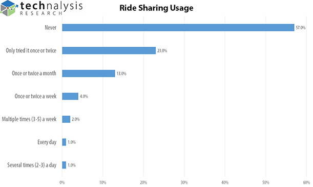The image size is (313, 187).
Task: Click the Multiple times (3-5) a week bar
Action: coord(66,119)
